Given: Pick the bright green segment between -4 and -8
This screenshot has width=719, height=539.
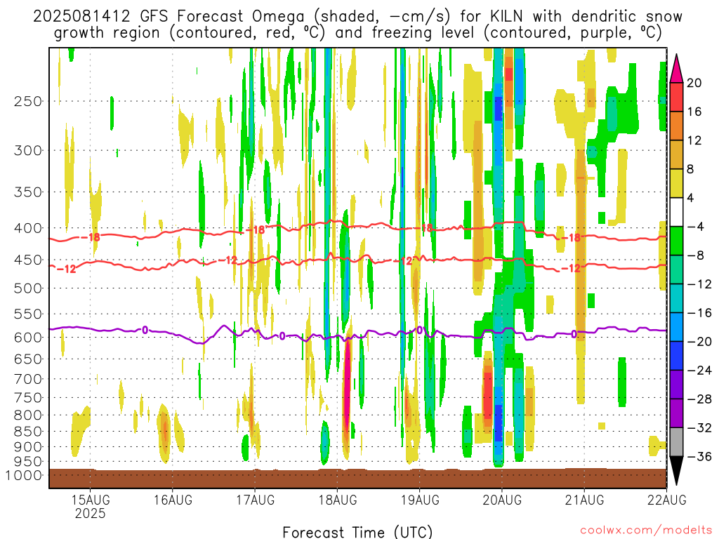Looking at the screenshot, I should point(676,241).
